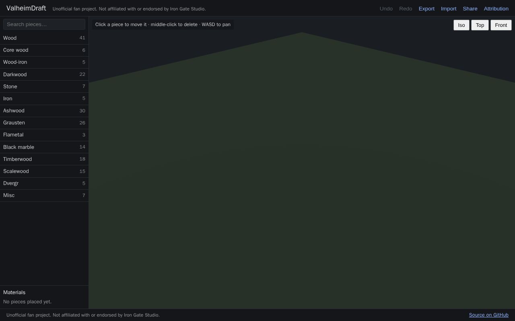Click Undo in the header
Image resolution: width=515 pixels, height=321 pixels.
[386, 8]
